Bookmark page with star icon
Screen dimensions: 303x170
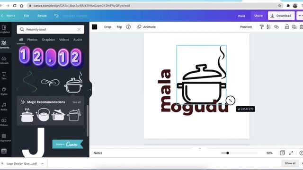pyautogui.click(x=280, y=6)
